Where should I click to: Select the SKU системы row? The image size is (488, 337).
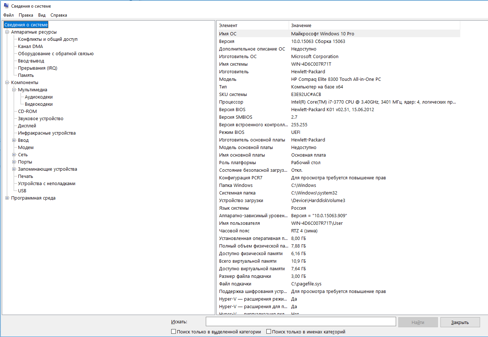pyautogui.click(x=338, y=94)
